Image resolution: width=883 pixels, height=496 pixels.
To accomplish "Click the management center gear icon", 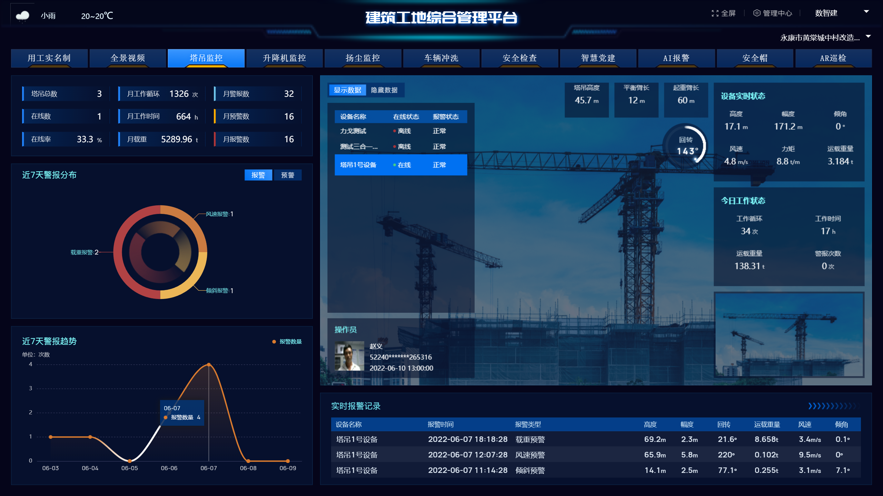I will point(757,13).
